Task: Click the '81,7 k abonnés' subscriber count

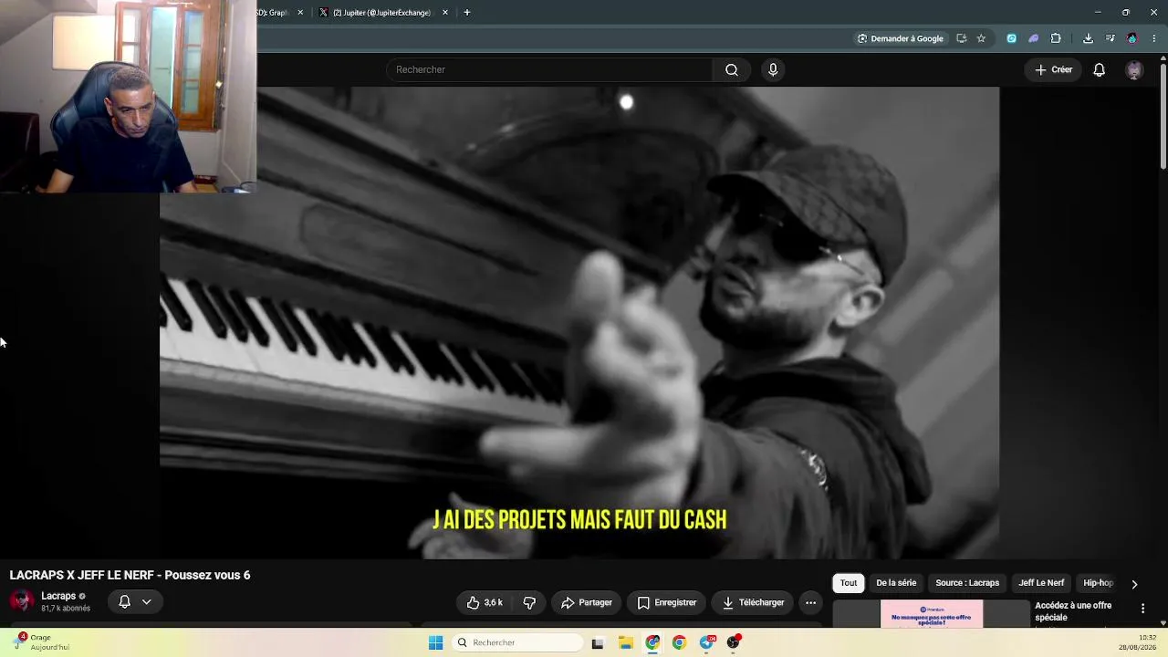Action: click(66, 609)
